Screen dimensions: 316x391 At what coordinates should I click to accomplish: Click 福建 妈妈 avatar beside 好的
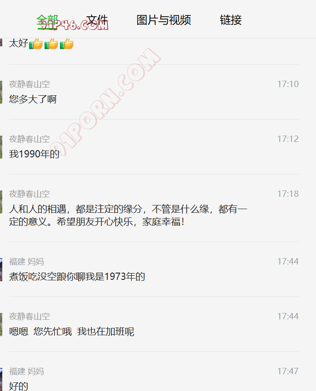point(1,379)
